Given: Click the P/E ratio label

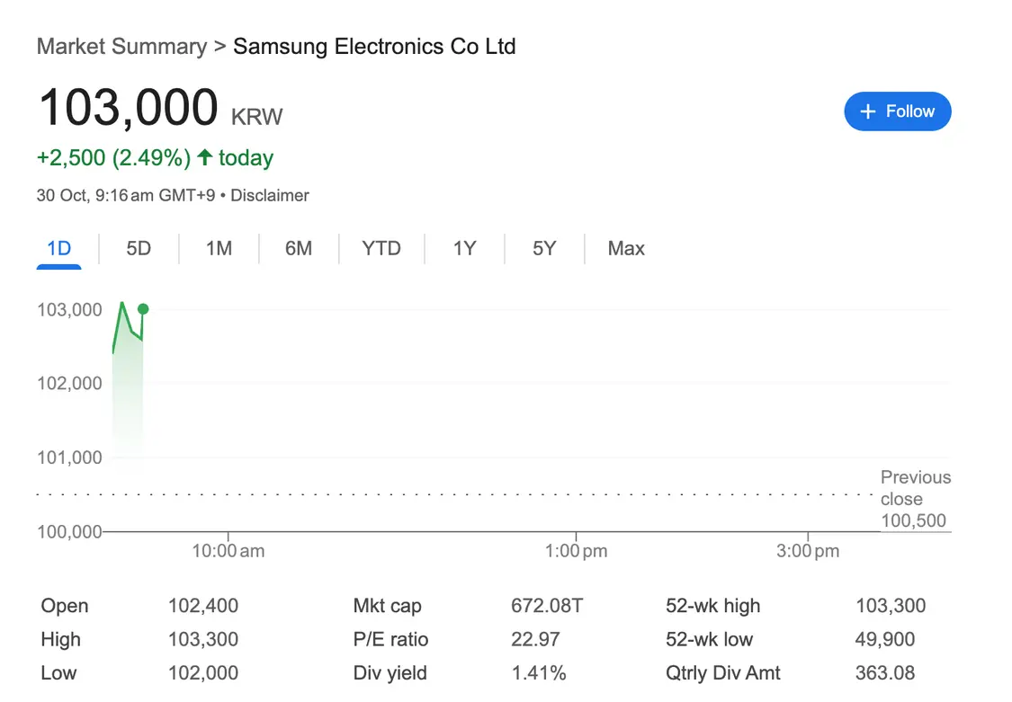Looking at the screenshot, I should pyautogui.click(x=390, y=640).
